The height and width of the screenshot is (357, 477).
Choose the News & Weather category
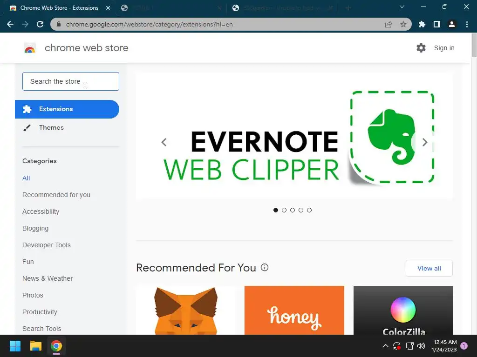pyautogui.click(x=48, y=278)
